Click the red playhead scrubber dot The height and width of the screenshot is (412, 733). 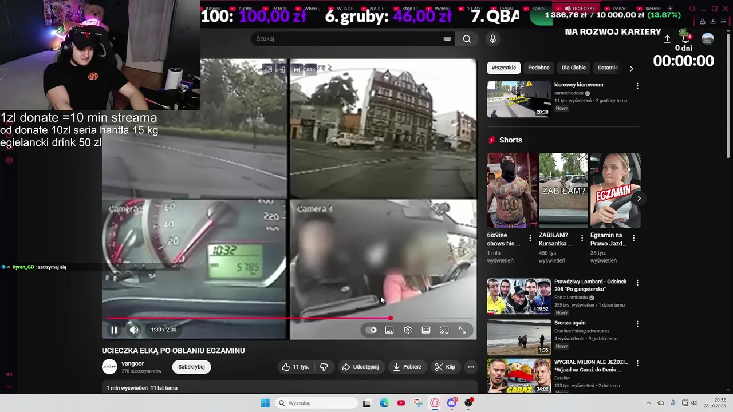[x=391, y=318]
